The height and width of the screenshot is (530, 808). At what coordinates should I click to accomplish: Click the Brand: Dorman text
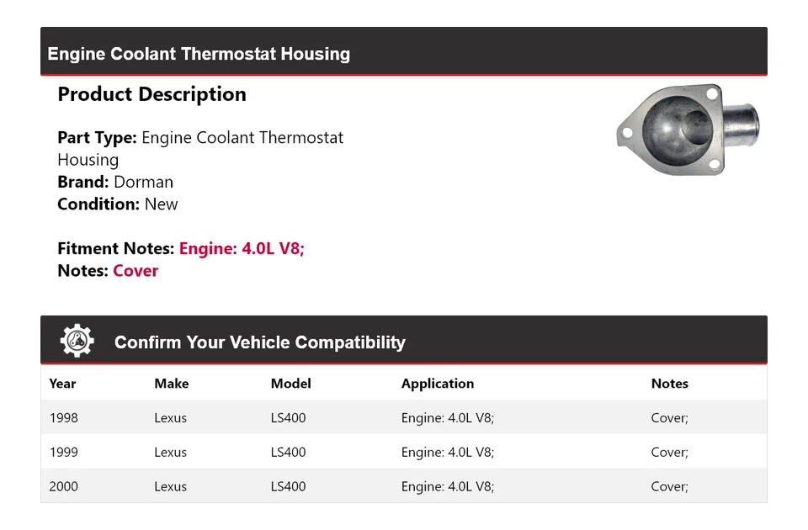coord(115,182)
